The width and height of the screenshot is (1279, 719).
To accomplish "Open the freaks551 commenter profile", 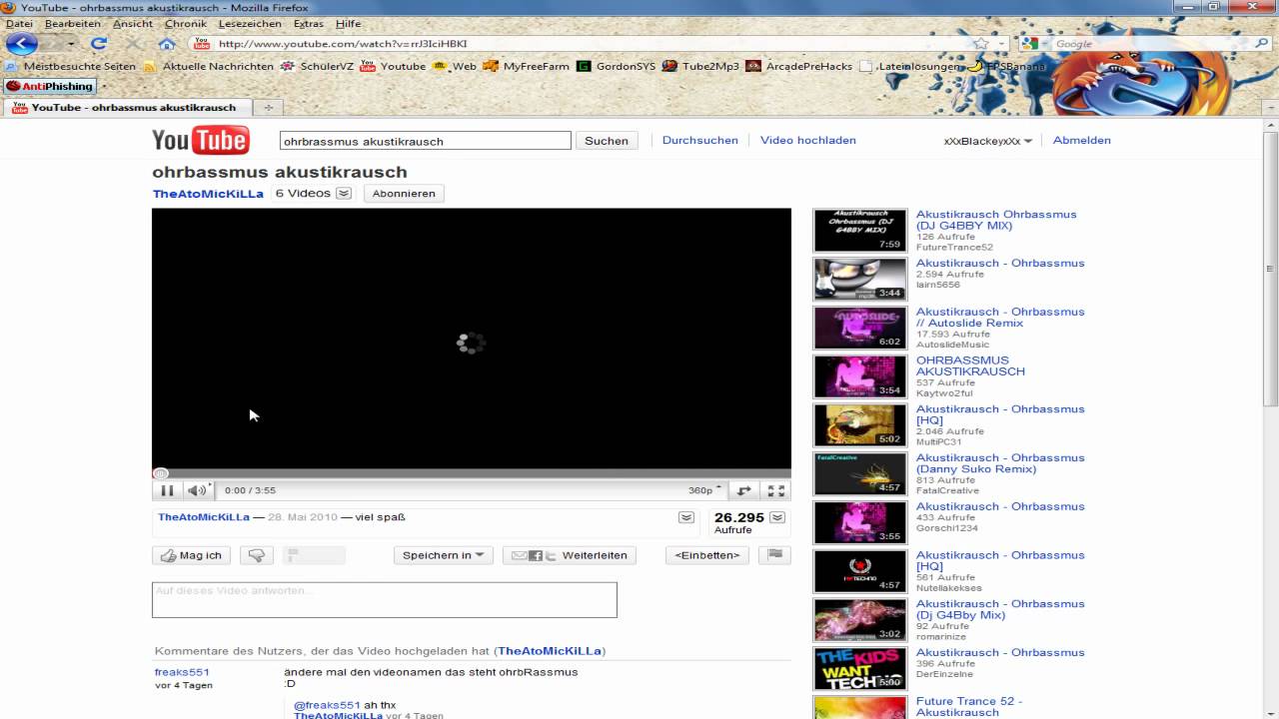I will point(182,672).
